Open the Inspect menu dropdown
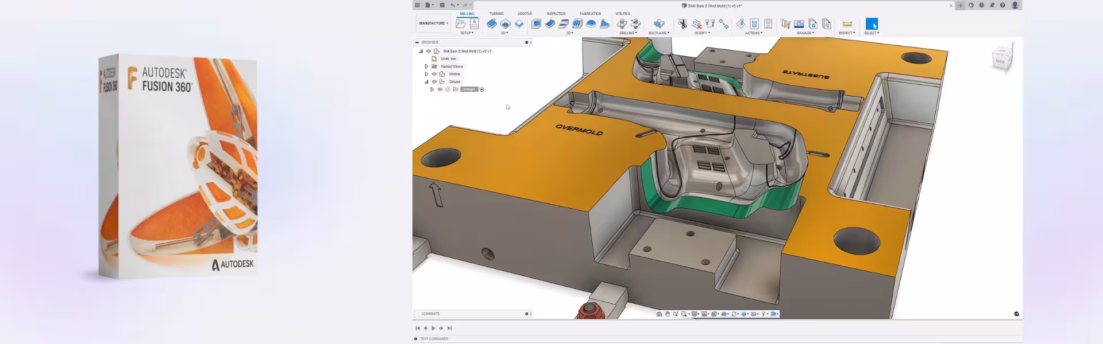This screenshot has height=344, width=1103. tap(847, 33)
